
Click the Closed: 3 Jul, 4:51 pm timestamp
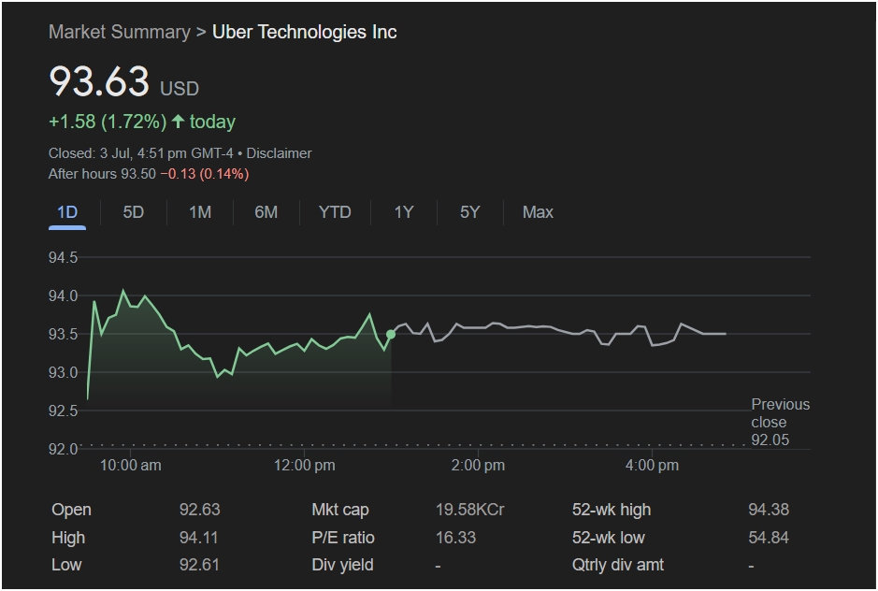[141, 153]
